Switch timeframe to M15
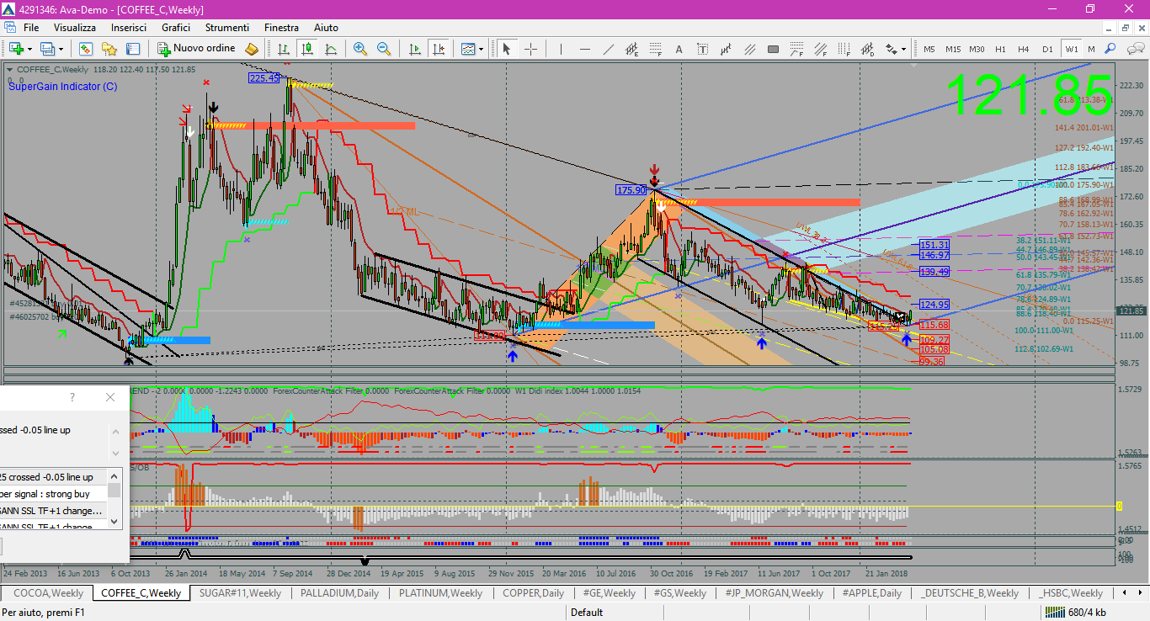 pos(953,49)
